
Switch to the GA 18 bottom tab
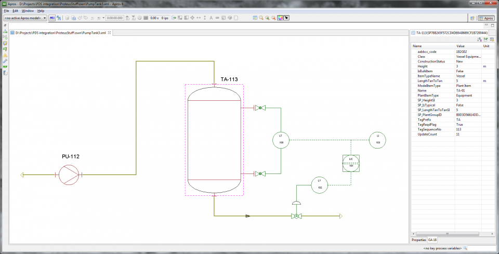click(432, 239)
